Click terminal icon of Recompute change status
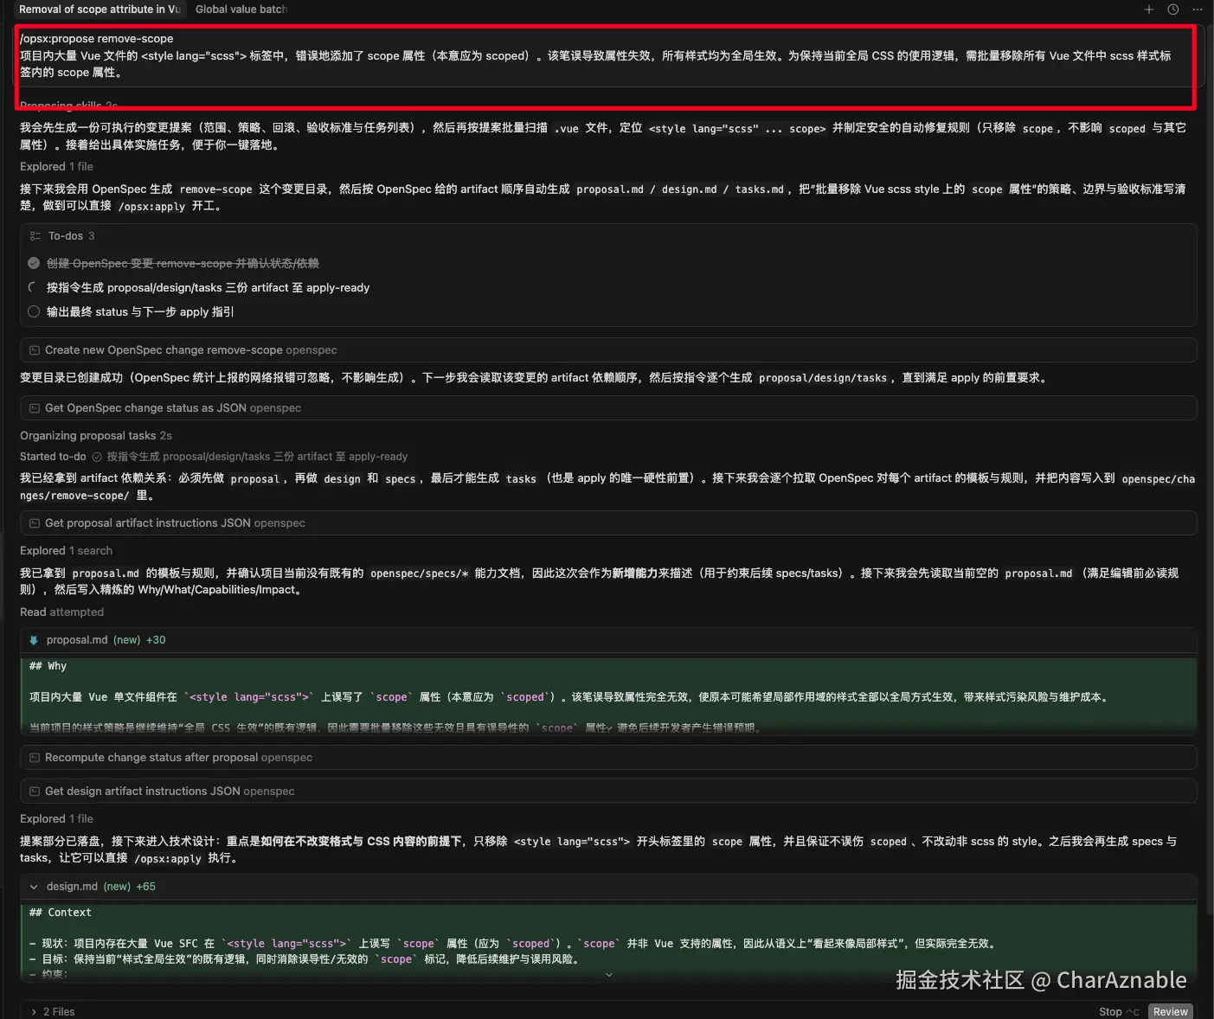The image size is (1214, 1019). pos(35,758)
